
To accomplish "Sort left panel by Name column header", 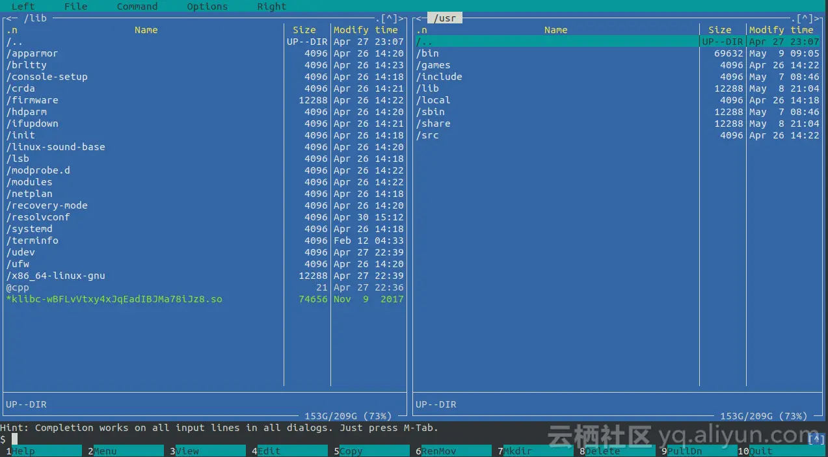I will [x=146, y=30].
